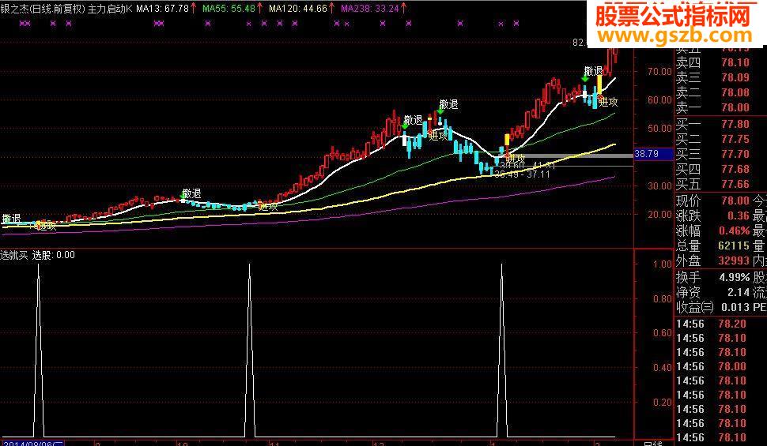Click the last white signal spike in 选就买 panel

pyautogui.click(x=502, y=352)
